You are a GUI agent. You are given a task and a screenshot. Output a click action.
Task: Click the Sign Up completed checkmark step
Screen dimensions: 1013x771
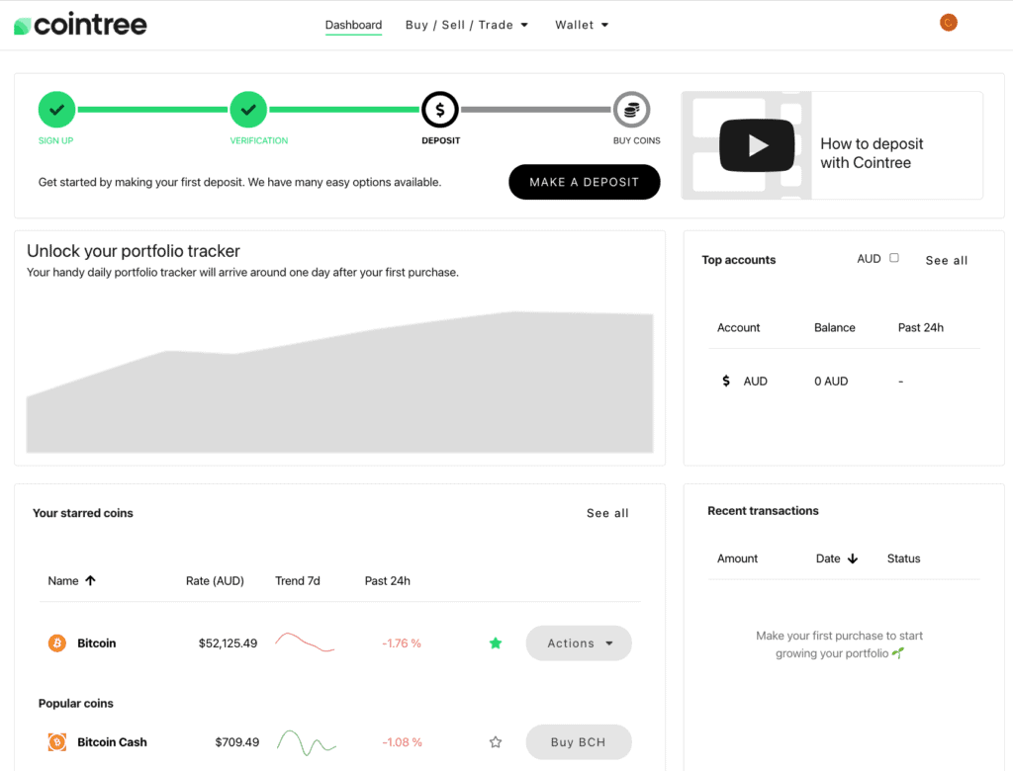(x=56, y=110)
